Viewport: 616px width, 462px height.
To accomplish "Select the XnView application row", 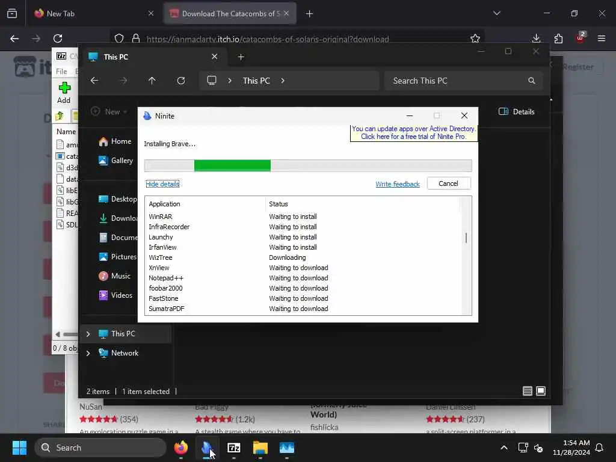I will click(x=303, y=268).
